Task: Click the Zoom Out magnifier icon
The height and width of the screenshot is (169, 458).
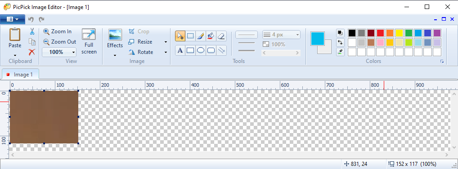Action: pos(46,42)
